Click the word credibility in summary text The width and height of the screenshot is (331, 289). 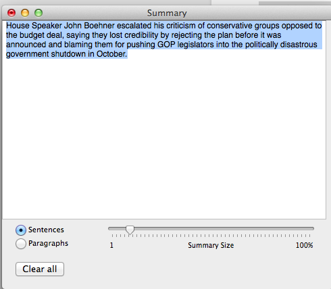141,35
